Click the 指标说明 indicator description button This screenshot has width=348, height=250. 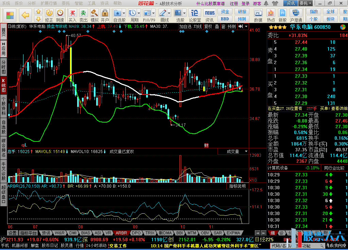pyautogui.click(x=237, y=186)
